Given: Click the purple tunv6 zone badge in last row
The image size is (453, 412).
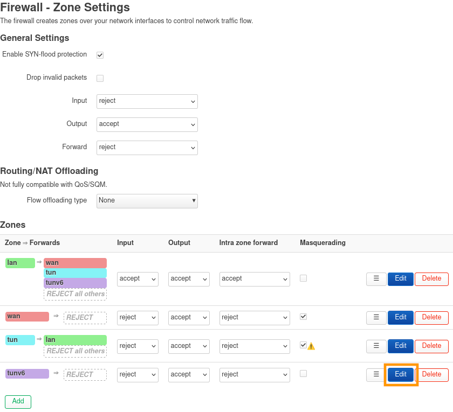Looking at the screenshot, I should pyautogui.click(x=27, y=373).
